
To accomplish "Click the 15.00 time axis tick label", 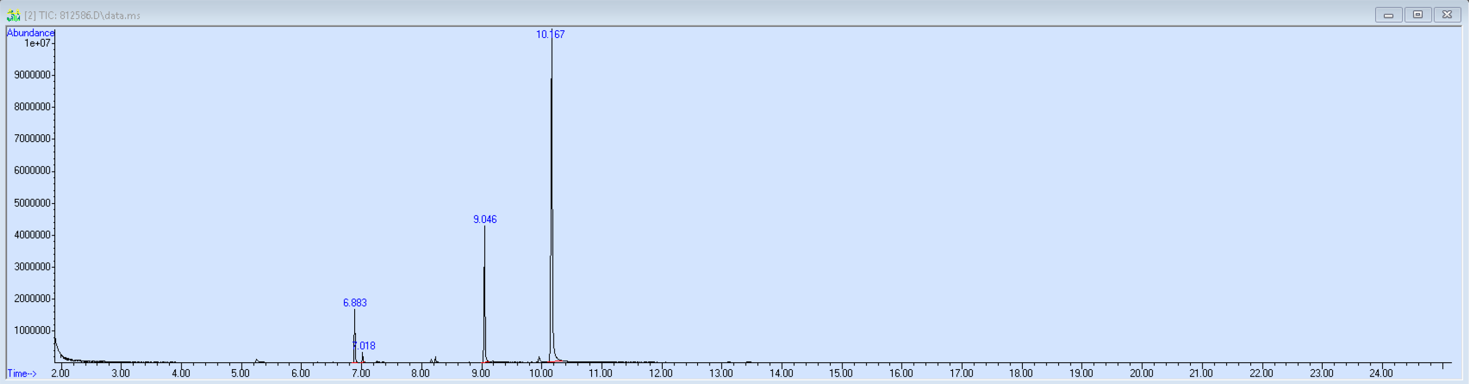I will coord(841,373).
